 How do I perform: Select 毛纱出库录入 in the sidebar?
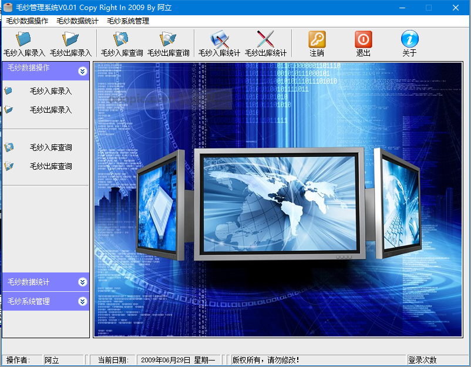51,110
